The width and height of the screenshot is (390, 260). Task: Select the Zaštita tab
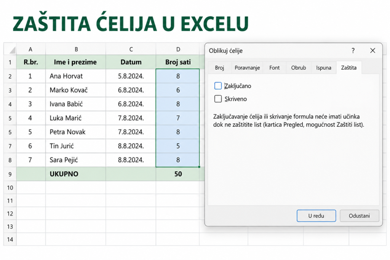(349, 68)
